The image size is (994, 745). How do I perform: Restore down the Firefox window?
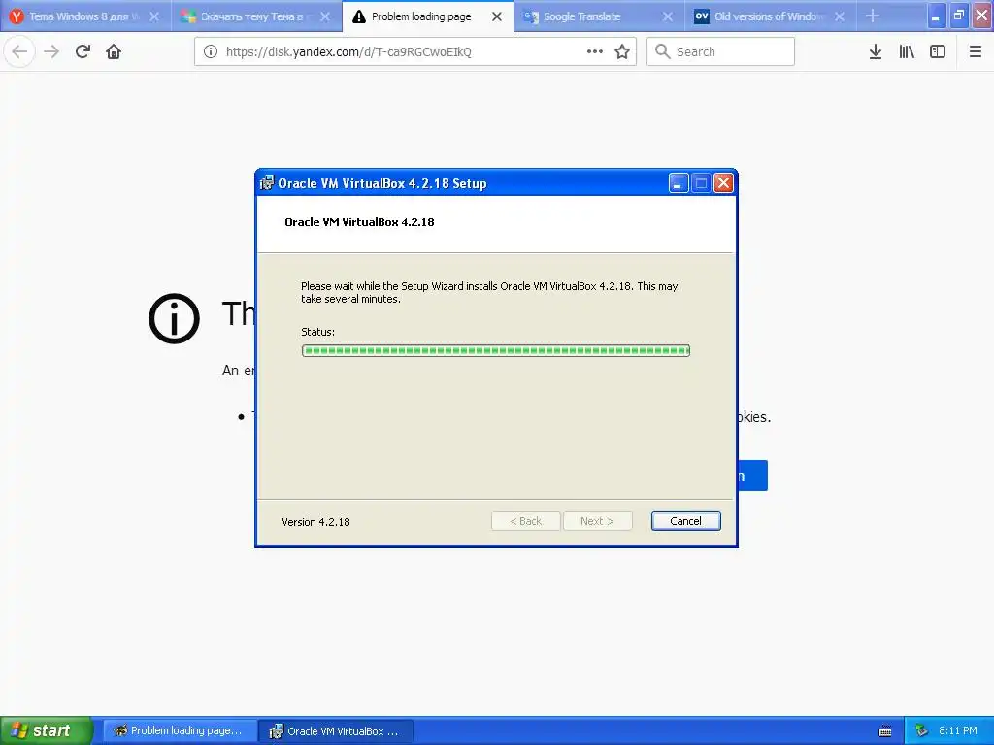959,16
